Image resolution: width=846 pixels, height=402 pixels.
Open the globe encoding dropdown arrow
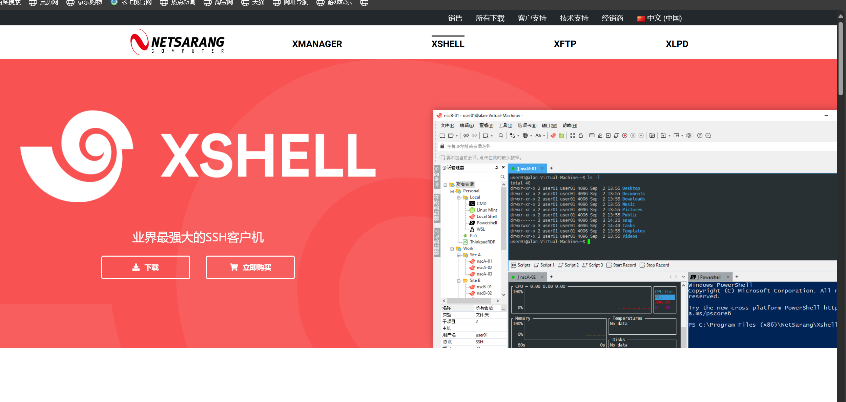[x=531, y=136]
